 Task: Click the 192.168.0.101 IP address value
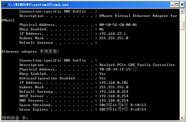click(114, 82)
